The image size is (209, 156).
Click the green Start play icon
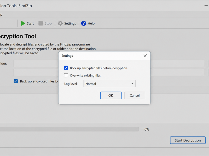(23, 23)
